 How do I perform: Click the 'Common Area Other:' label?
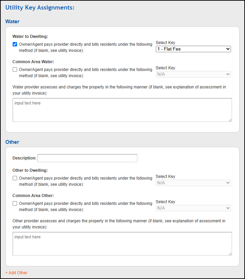(x=33, y=196)
